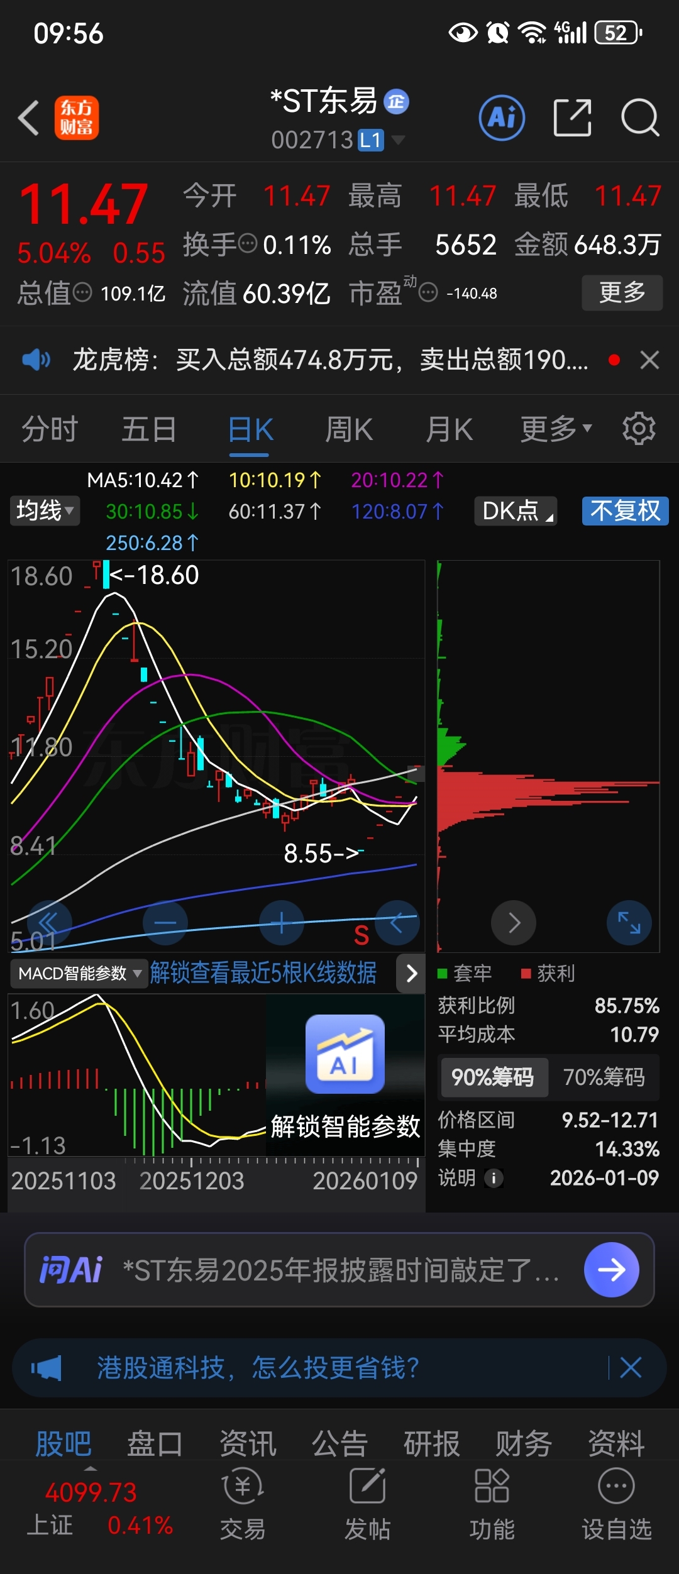Screen dimensions: 679x1574
Task: Send the 问Ai query with arrow button
Action: (x=612, y=1270)
